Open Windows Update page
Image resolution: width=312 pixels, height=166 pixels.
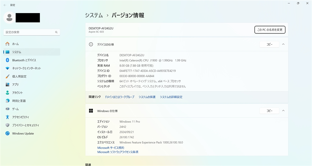point(32,133)
